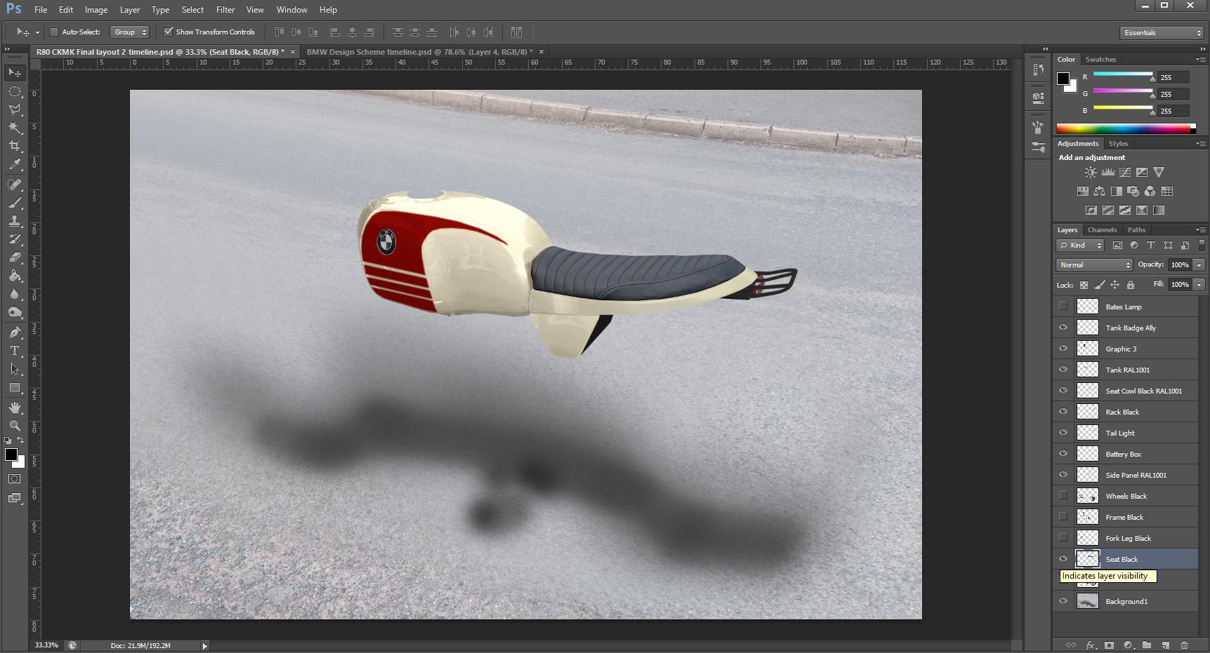Show the Frame Black layer

point(1063,517)
